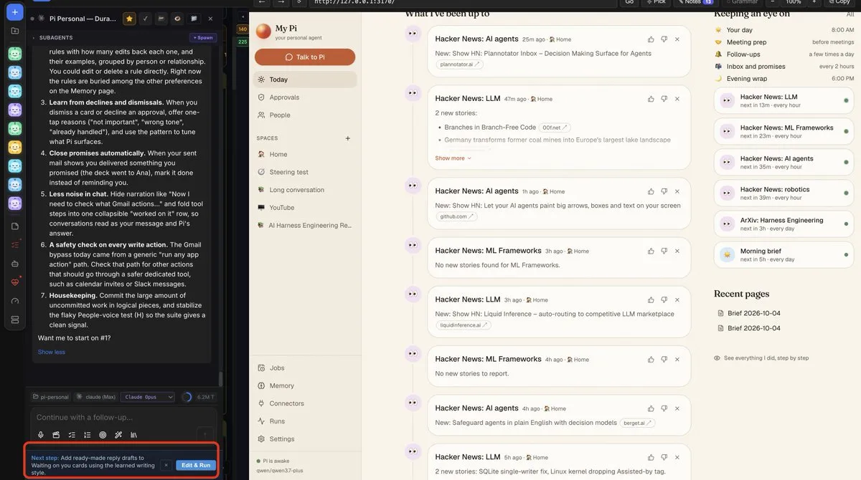Click the library books icon in the follow-up toolbar

pyautogui.click(x=133, y=435)
